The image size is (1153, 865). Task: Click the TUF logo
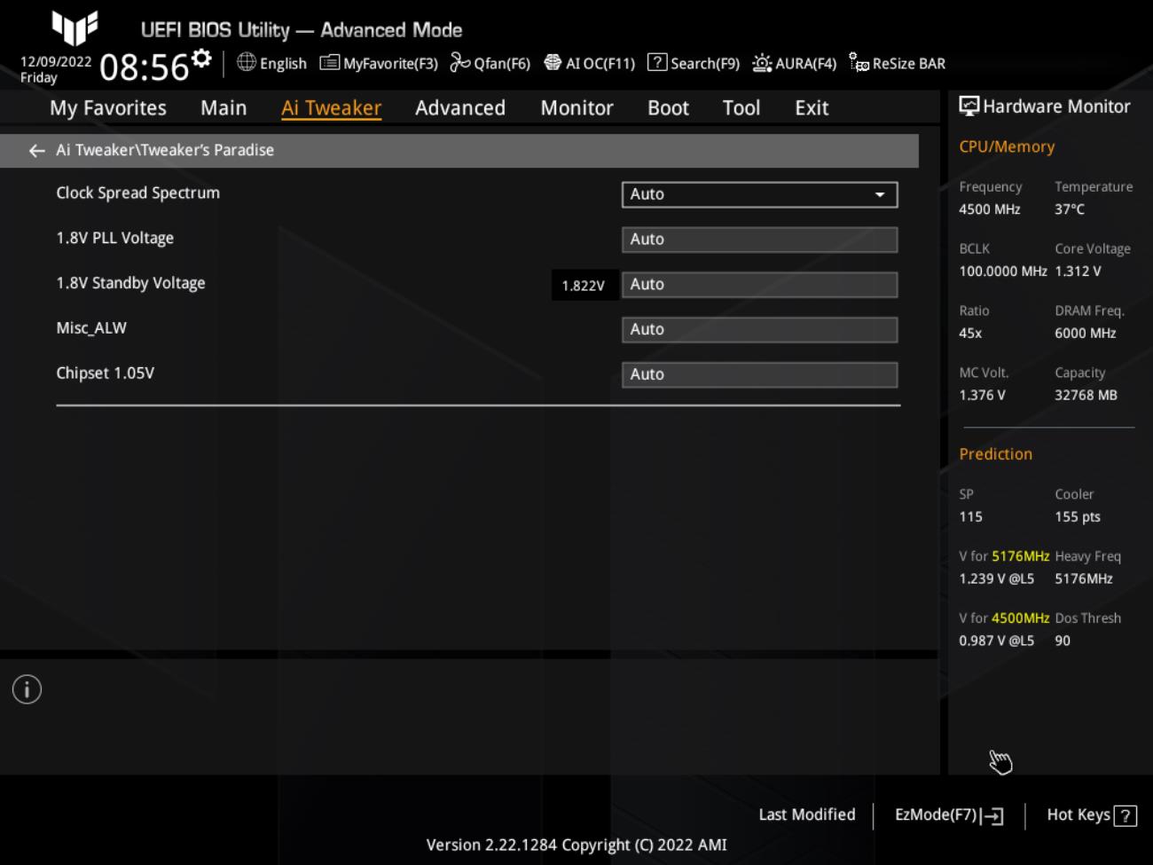(75, 28)
